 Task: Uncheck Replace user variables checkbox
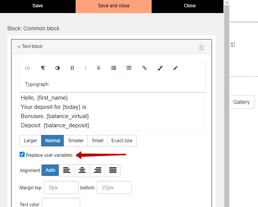[x=22, y=154]
